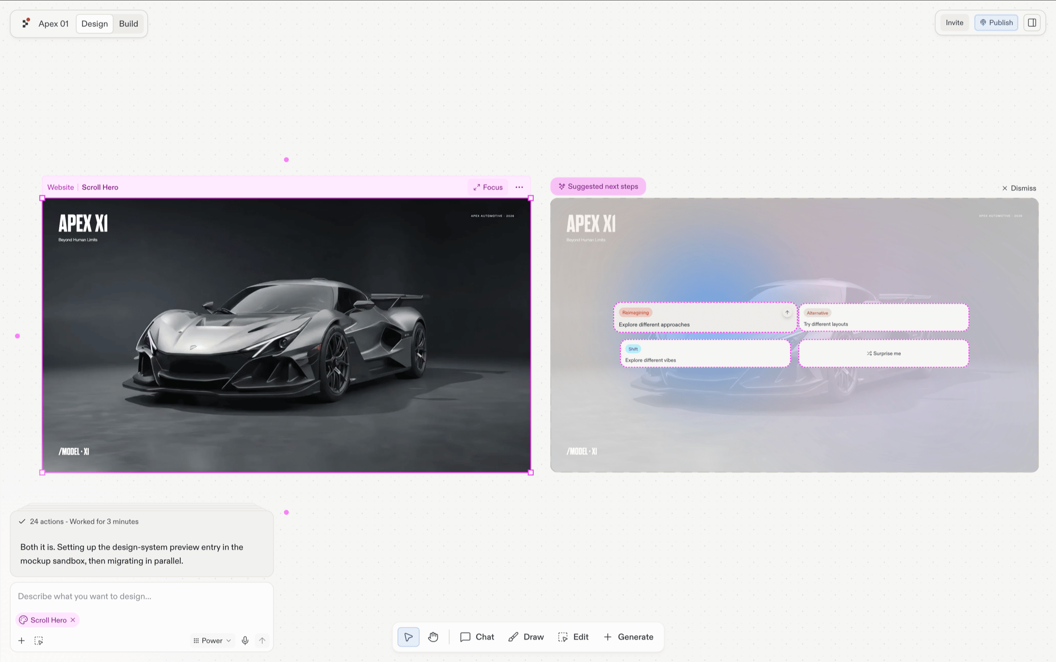Click the select-region icon in prompt box
The height and width of the screenshot is (662, 1056).
pos(39,641)
